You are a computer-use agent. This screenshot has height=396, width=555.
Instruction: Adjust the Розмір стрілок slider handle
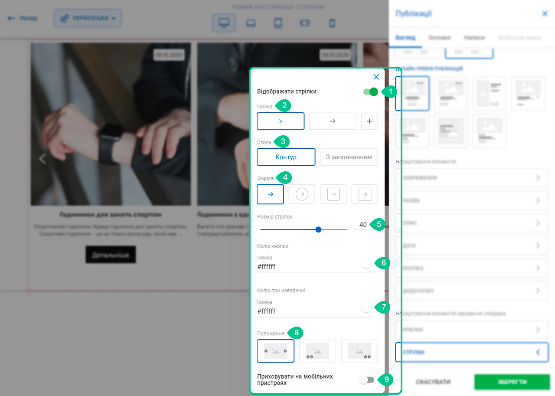pyautogui.click(x=318, y=229)
